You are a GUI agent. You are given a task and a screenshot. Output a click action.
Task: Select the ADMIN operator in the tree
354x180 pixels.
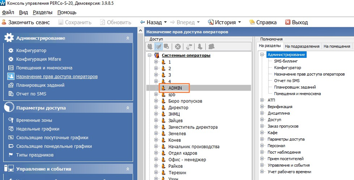[175, 88]
